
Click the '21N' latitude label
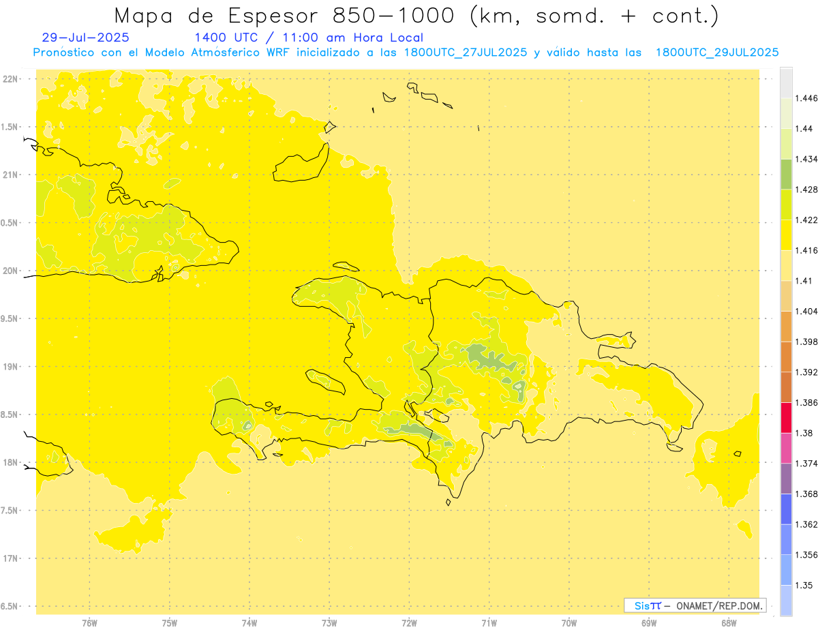(10, 175)
